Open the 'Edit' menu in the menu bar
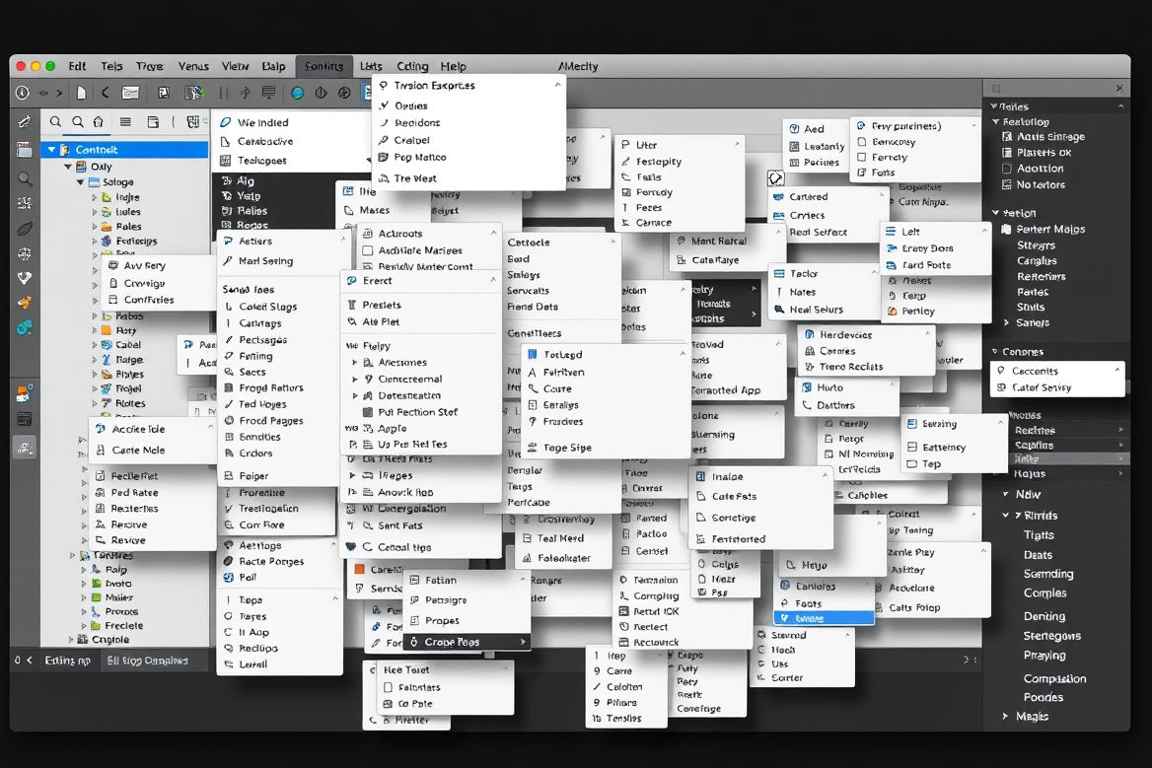1152x768 pixels. click(77, 66)
